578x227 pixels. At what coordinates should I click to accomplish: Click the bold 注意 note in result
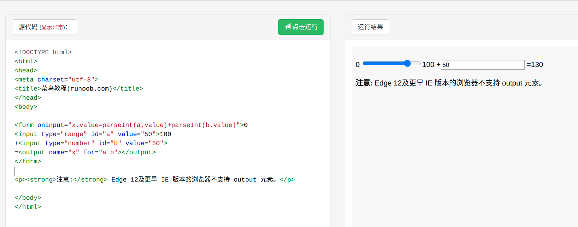point(364,83)
